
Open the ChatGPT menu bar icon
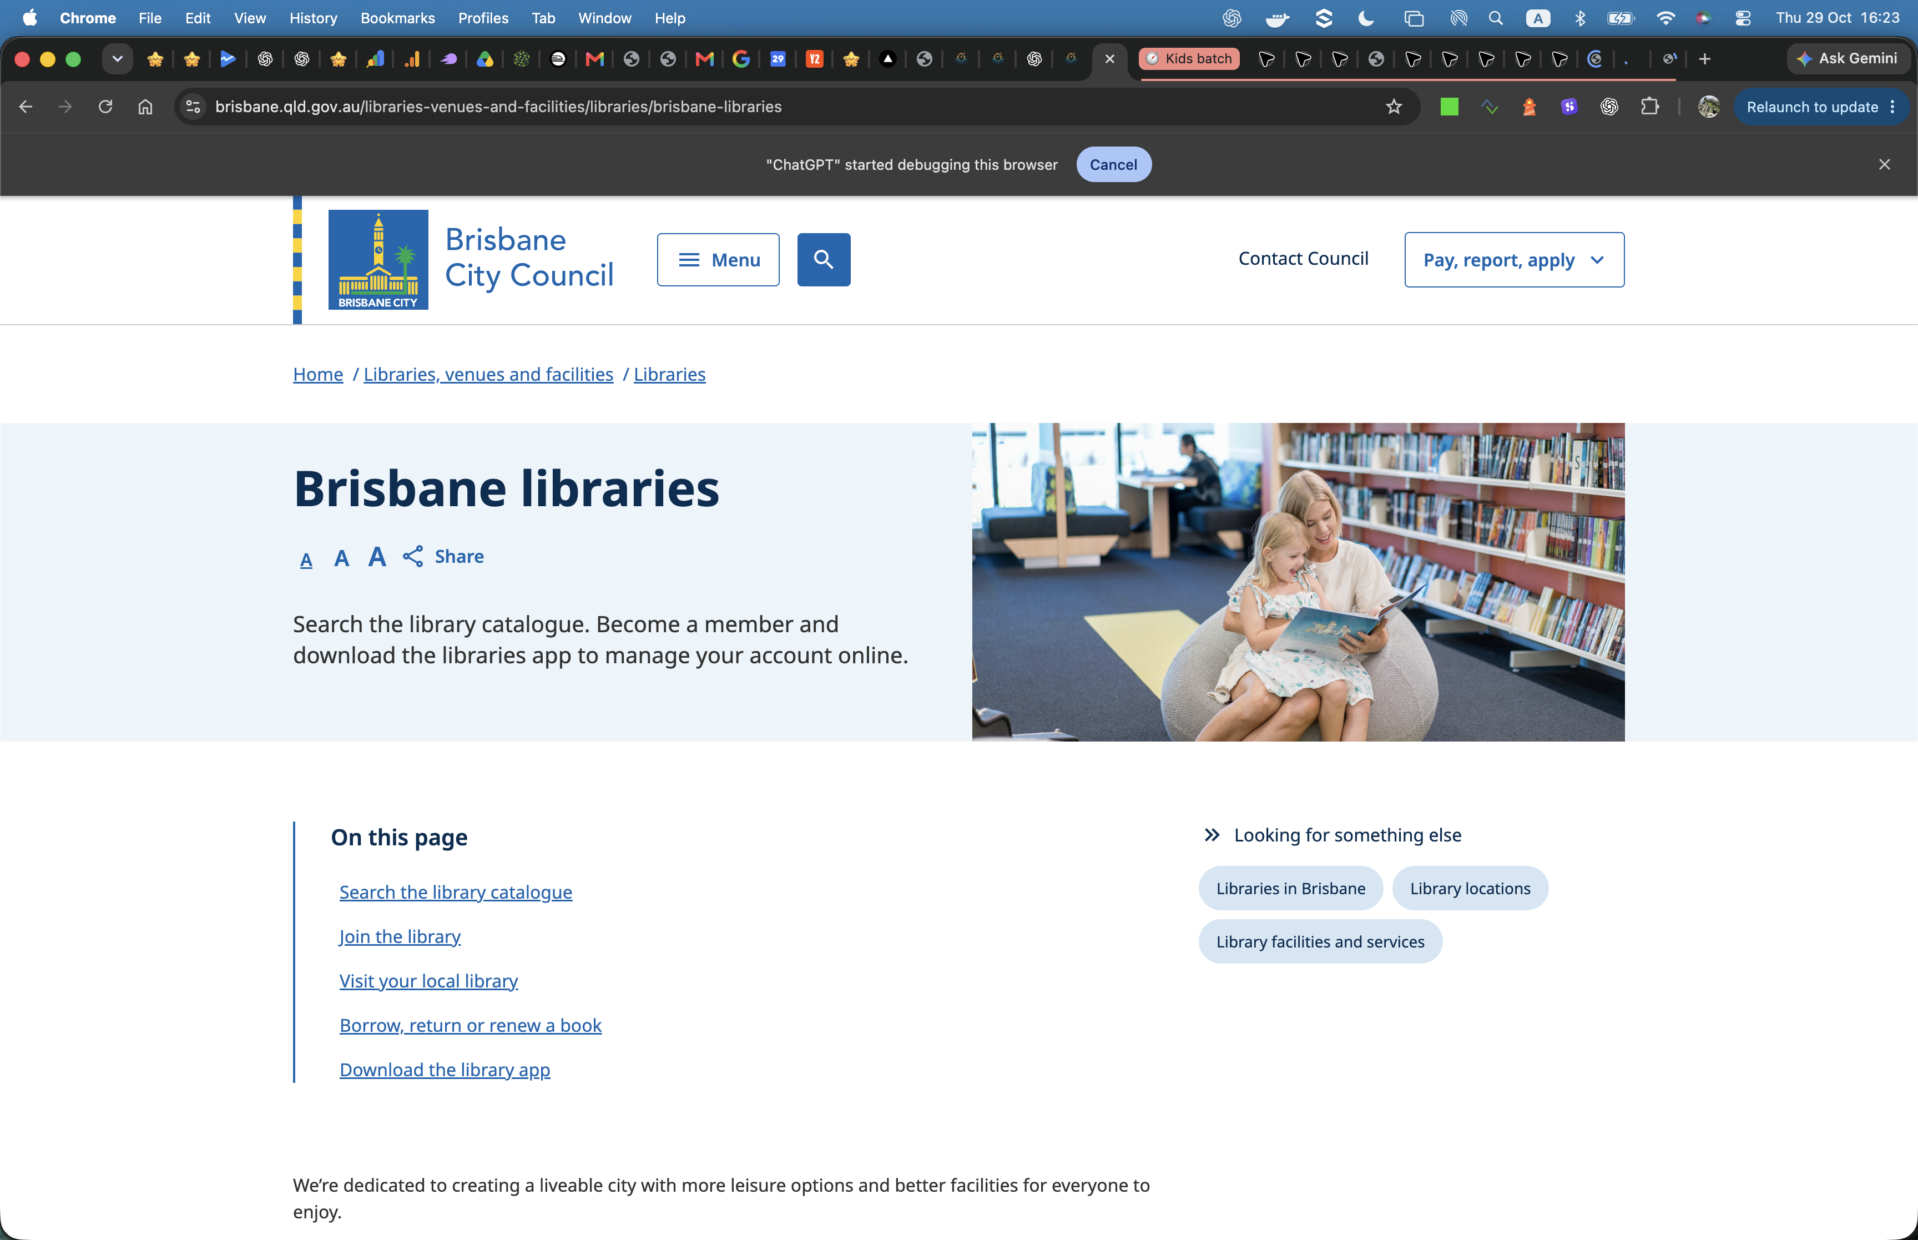coord(1231,18)
